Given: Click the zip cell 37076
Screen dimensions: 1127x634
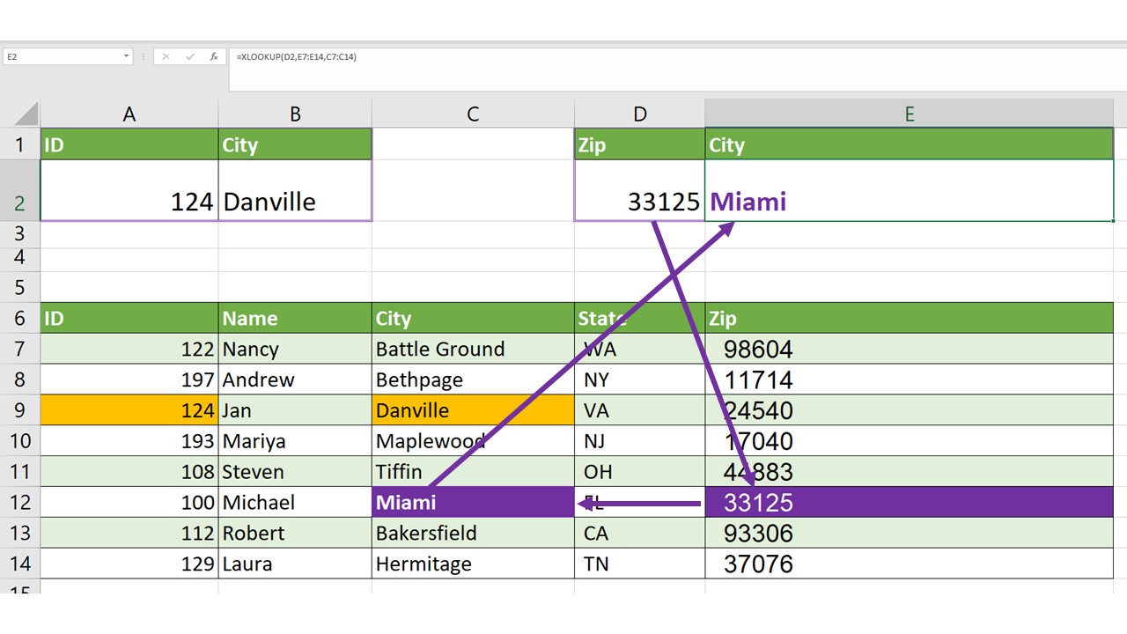Looking at the screenshot, I should pyautogui.click(x=910, y=564).
